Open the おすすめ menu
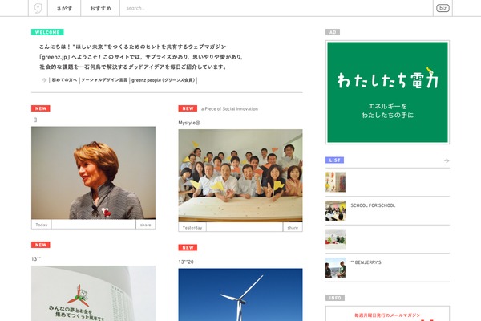Screen dimensions: 481x321 pos(100,8)
